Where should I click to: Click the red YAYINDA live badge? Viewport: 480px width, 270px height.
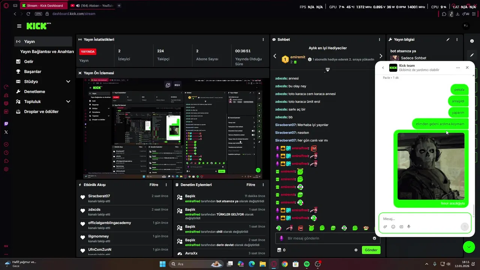[88, 52]
